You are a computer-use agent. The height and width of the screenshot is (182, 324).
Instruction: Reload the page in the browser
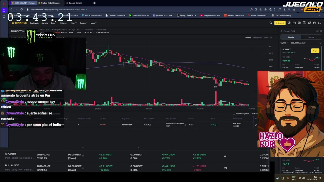22,9
